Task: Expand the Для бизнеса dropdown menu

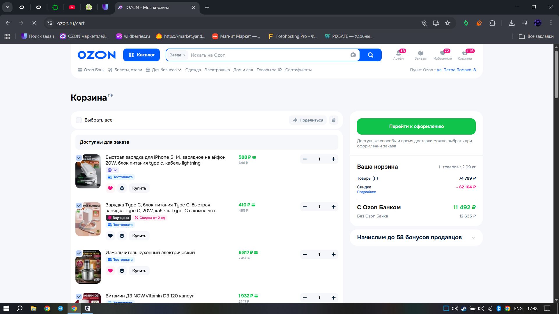Action: pos(164,70)
